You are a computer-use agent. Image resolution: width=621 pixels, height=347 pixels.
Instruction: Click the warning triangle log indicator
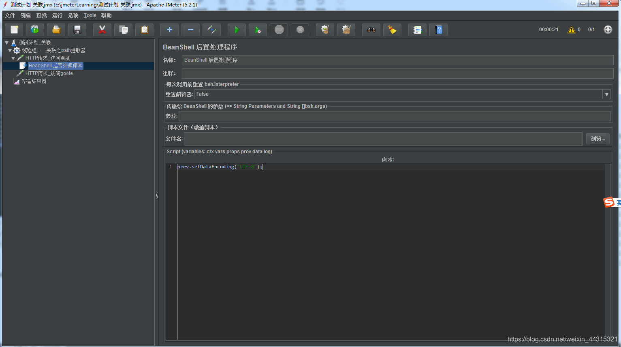(572, 30)
